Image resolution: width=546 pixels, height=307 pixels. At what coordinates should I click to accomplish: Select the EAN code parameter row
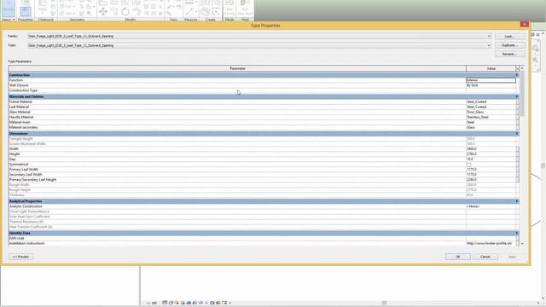click(x=264, y=239)
